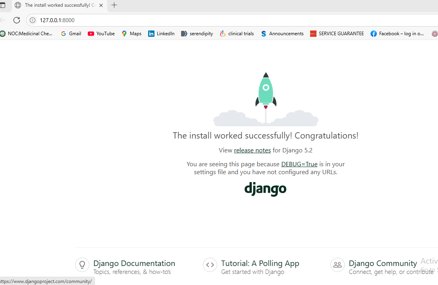Close the 'The install worked successfully!' tab
Screen dimensions: 438x285
tap(101, 5)
